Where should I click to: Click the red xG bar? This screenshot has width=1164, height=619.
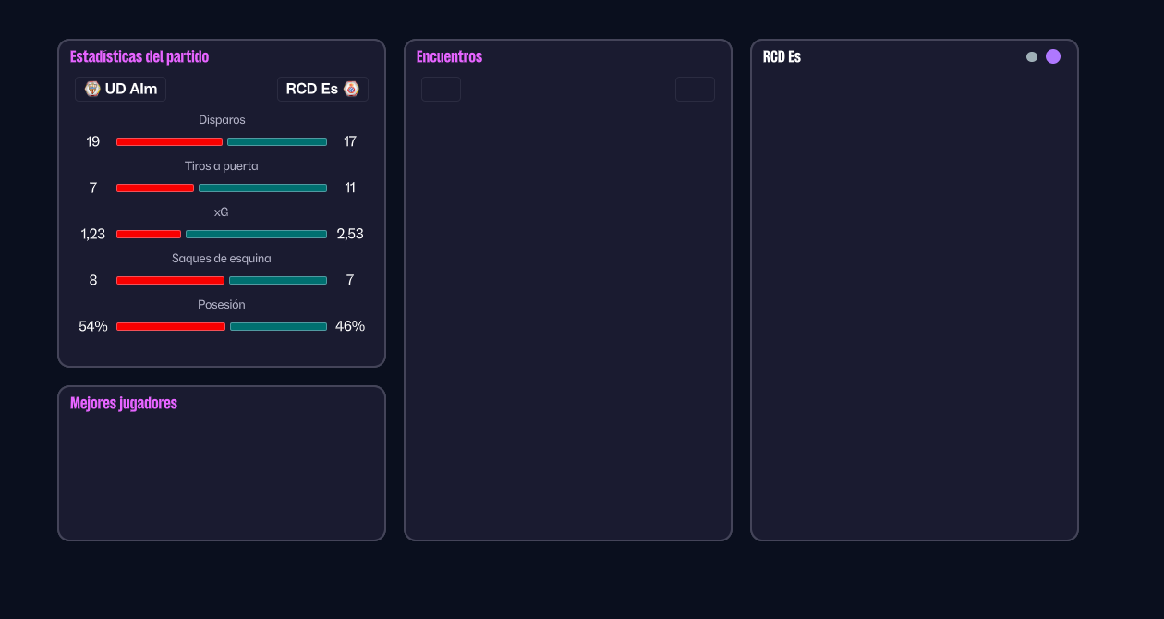149,234
